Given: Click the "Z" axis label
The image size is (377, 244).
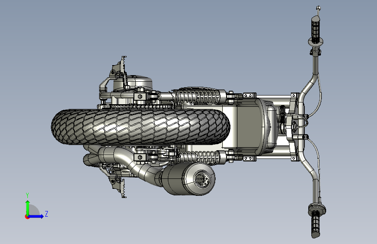Looking at the screenshot, I should click(47, 214).
